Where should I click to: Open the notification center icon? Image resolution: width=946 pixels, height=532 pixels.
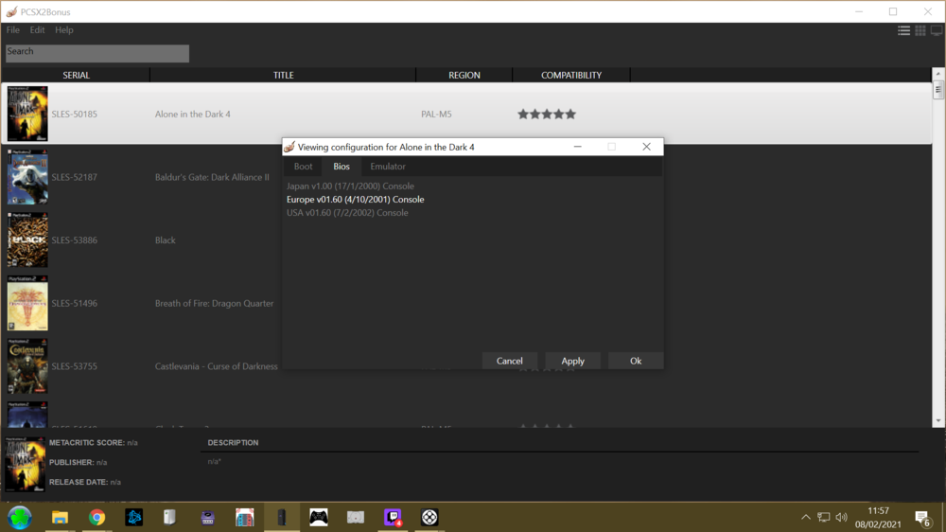(x=922, y=517)
